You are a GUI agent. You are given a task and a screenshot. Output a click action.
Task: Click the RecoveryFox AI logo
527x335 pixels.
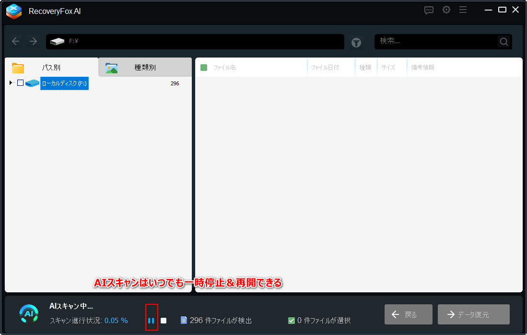pyautogui.click(x=13, y=11)
